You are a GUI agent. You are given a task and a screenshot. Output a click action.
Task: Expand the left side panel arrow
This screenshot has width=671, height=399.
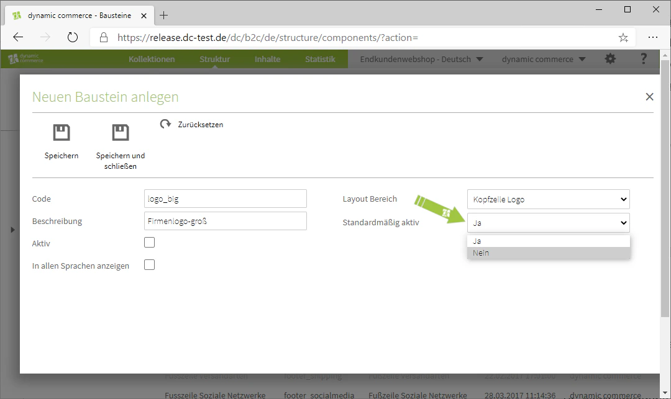point(12,230)
